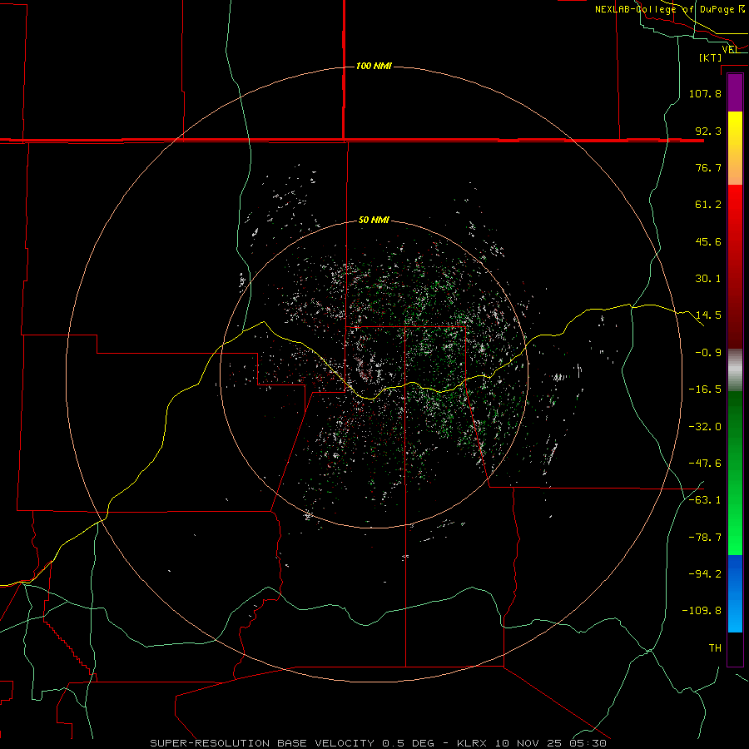Screen dimensions: 749x749
Task: Click the -47.6 legend value
Action: (705, 464)
